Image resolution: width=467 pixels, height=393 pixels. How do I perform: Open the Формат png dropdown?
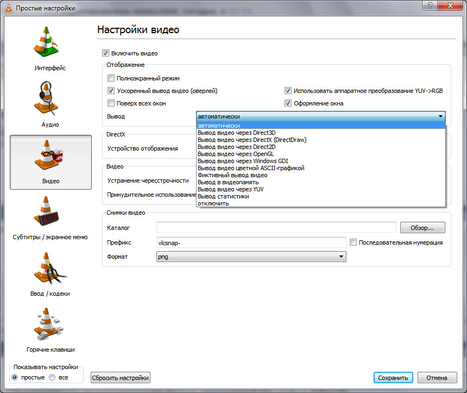point(251,257)
